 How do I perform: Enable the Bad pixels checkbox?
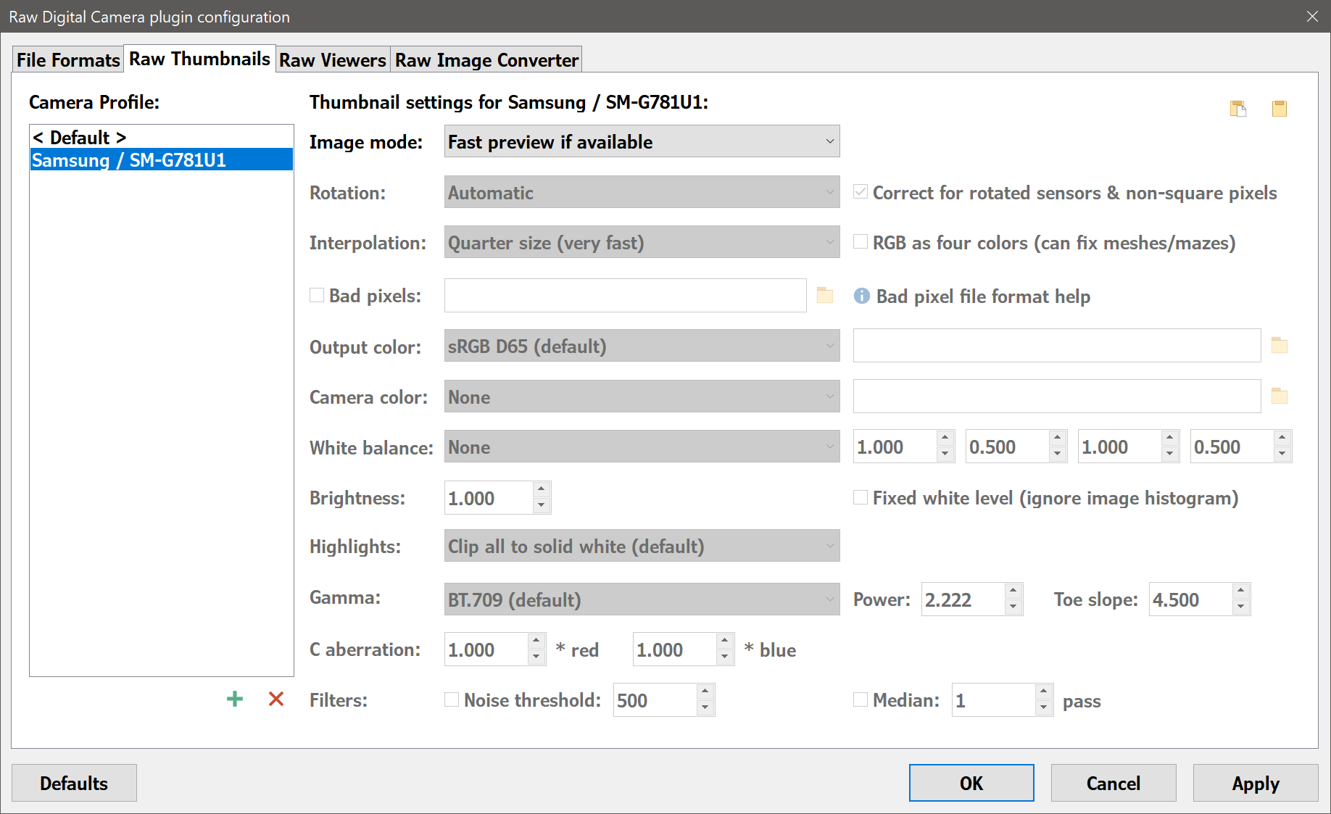click(x=317, y=295)
